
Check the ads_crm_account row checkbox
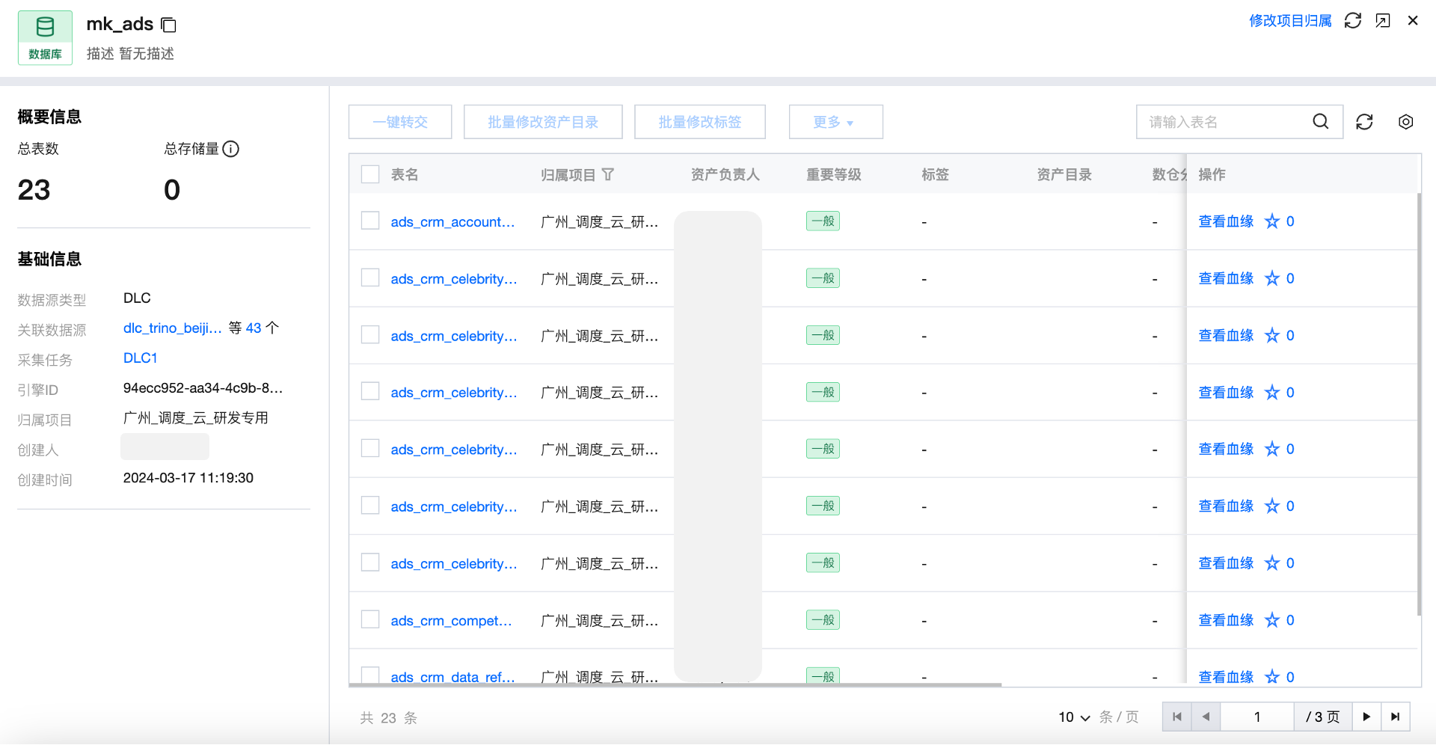[370, 221]
